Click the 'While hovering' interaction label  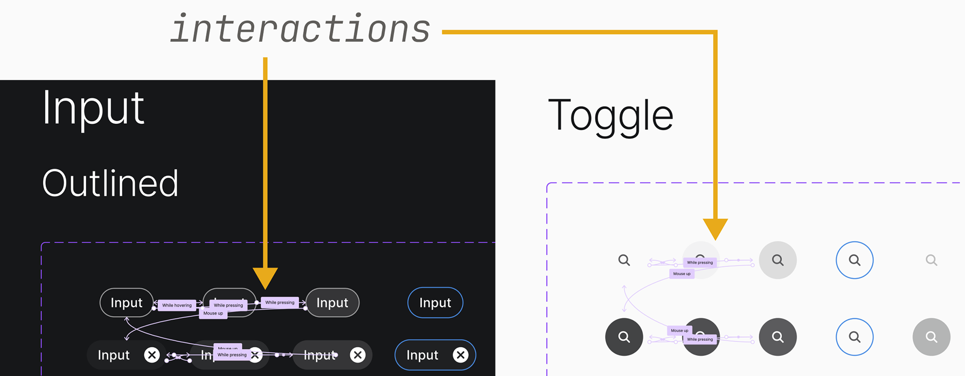177,305
